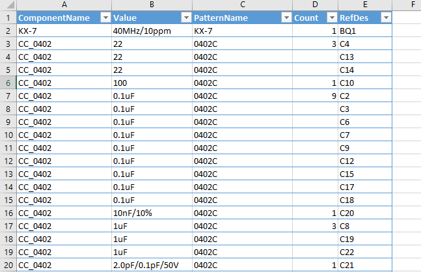The image size is (421, 272).
Task: Select the C7 RefDes cell
Action: pos(365,135)
